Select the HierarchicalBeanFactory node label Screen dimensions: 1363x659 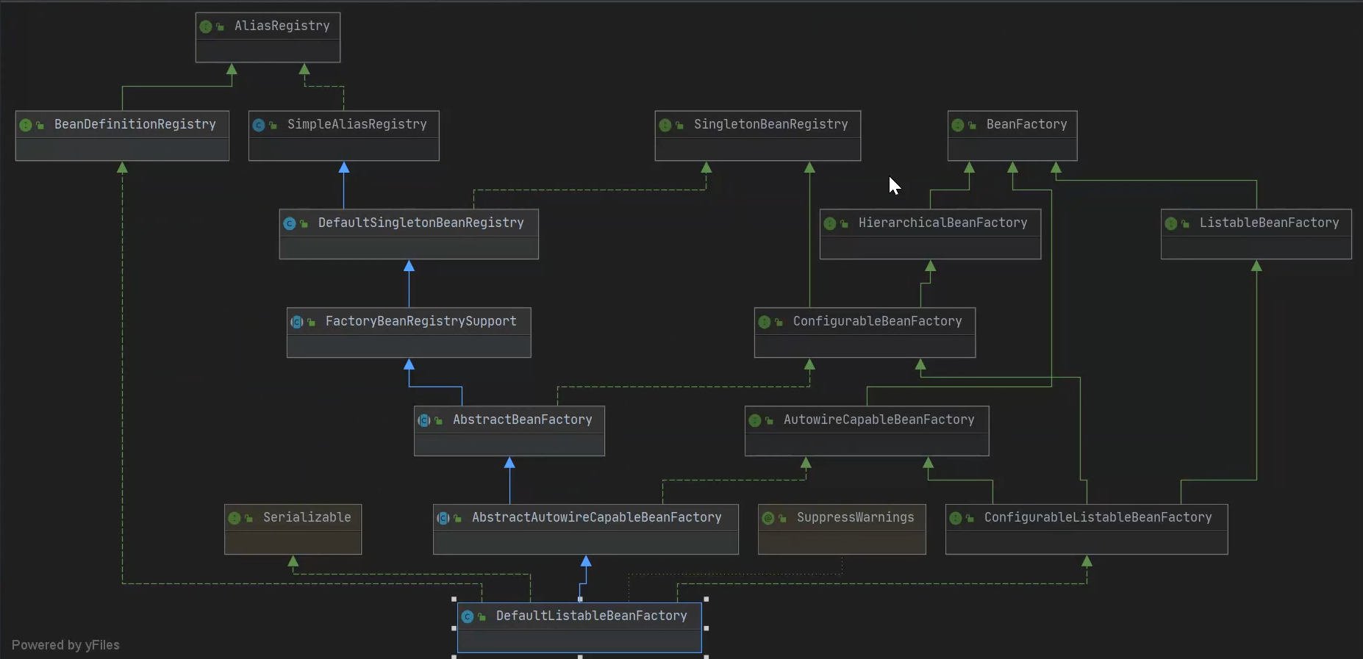pyautogui.click(x=943, y=223)
